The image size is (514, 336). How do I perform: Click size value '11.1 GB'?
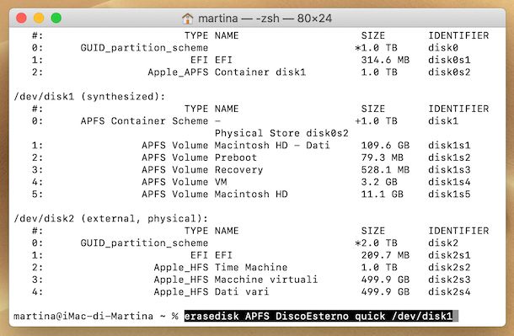(x=383, y=195)
